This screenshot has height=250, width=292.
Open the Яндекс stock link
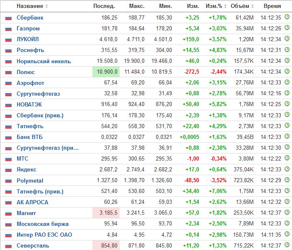[x=26, y=169]
